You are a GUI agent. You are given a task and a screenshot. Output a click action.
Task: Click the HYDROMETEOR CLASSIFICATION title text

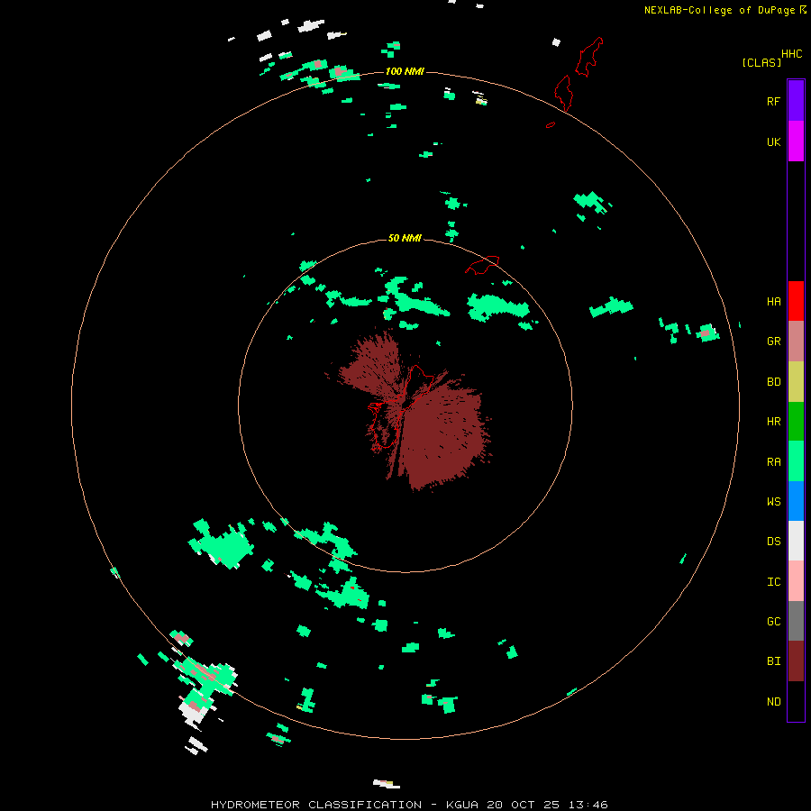[316, 805]
